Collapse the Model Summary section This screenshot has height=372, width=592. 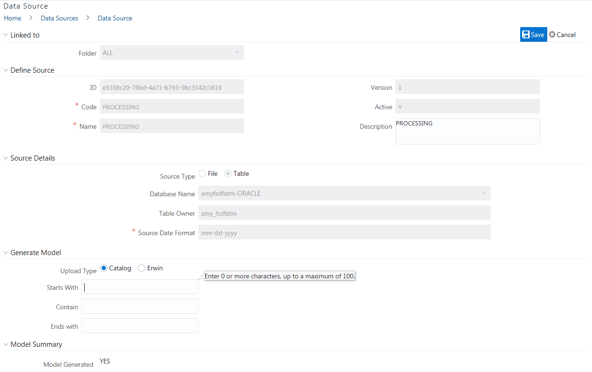tap(5, 344)
